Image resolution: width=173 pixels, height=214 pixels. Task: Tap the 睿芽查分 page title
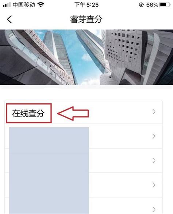86,19
